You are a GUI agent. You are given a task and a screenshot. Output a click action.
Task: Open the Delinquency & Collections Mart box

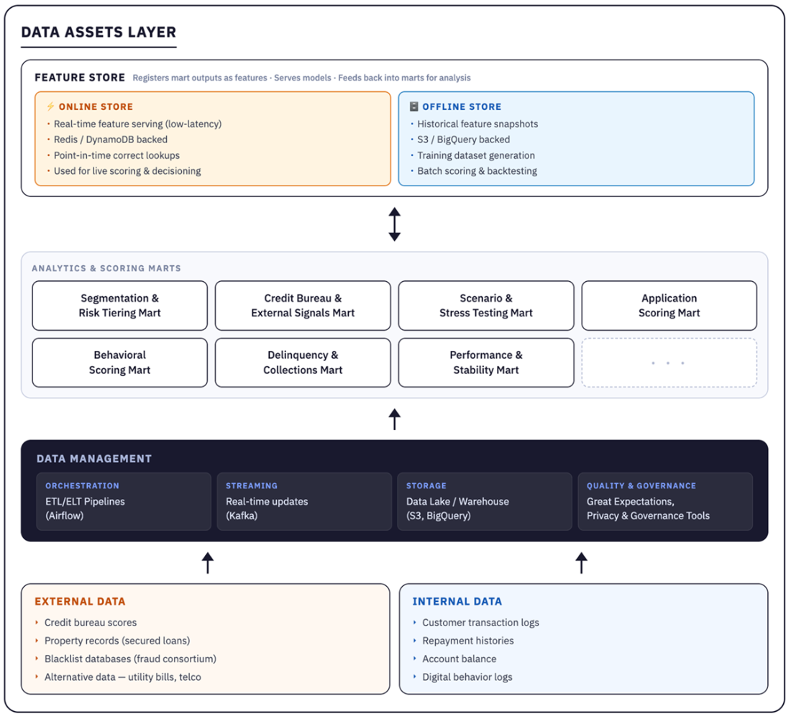303,362
